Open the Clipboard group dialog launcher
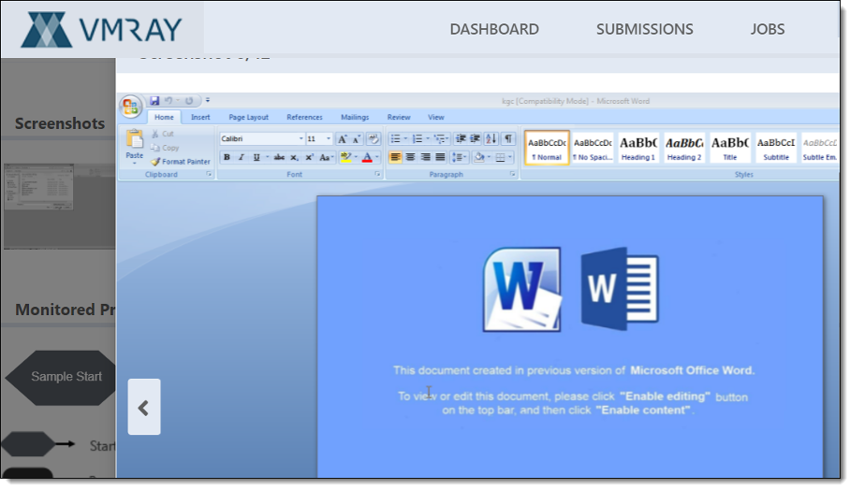Screen dimensions: 850x490 [209, 174]
